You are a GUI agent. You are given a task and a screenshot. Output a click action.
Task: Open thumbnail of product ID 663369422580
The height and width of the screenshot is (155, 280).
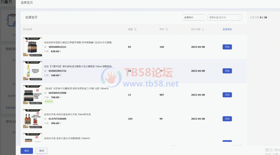pos(33,95)
